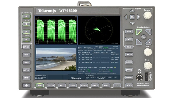
Task: Select display tile 3
Action: [139, 42]
